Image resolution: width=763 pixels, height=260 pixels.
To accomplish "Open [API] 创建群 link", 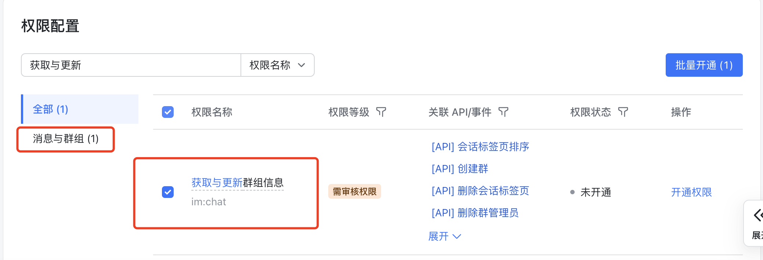I will click(460, 169).
